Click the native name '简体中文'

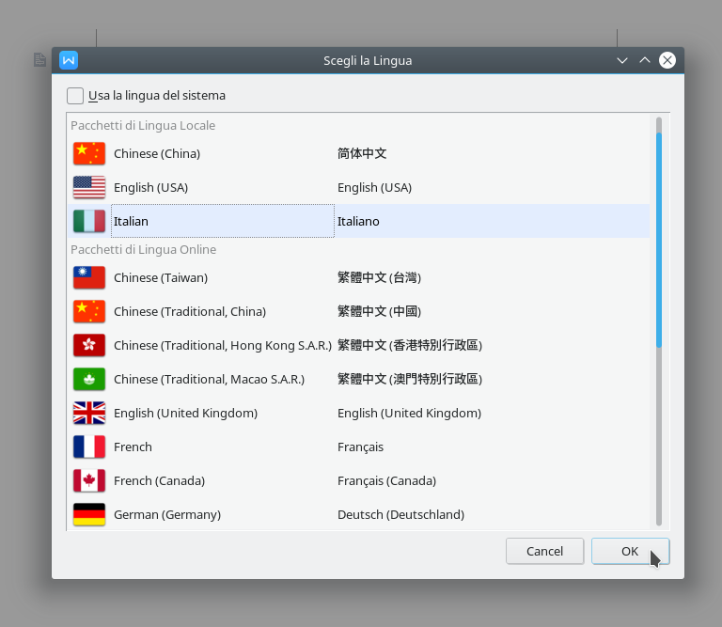(x=362, y=154)
